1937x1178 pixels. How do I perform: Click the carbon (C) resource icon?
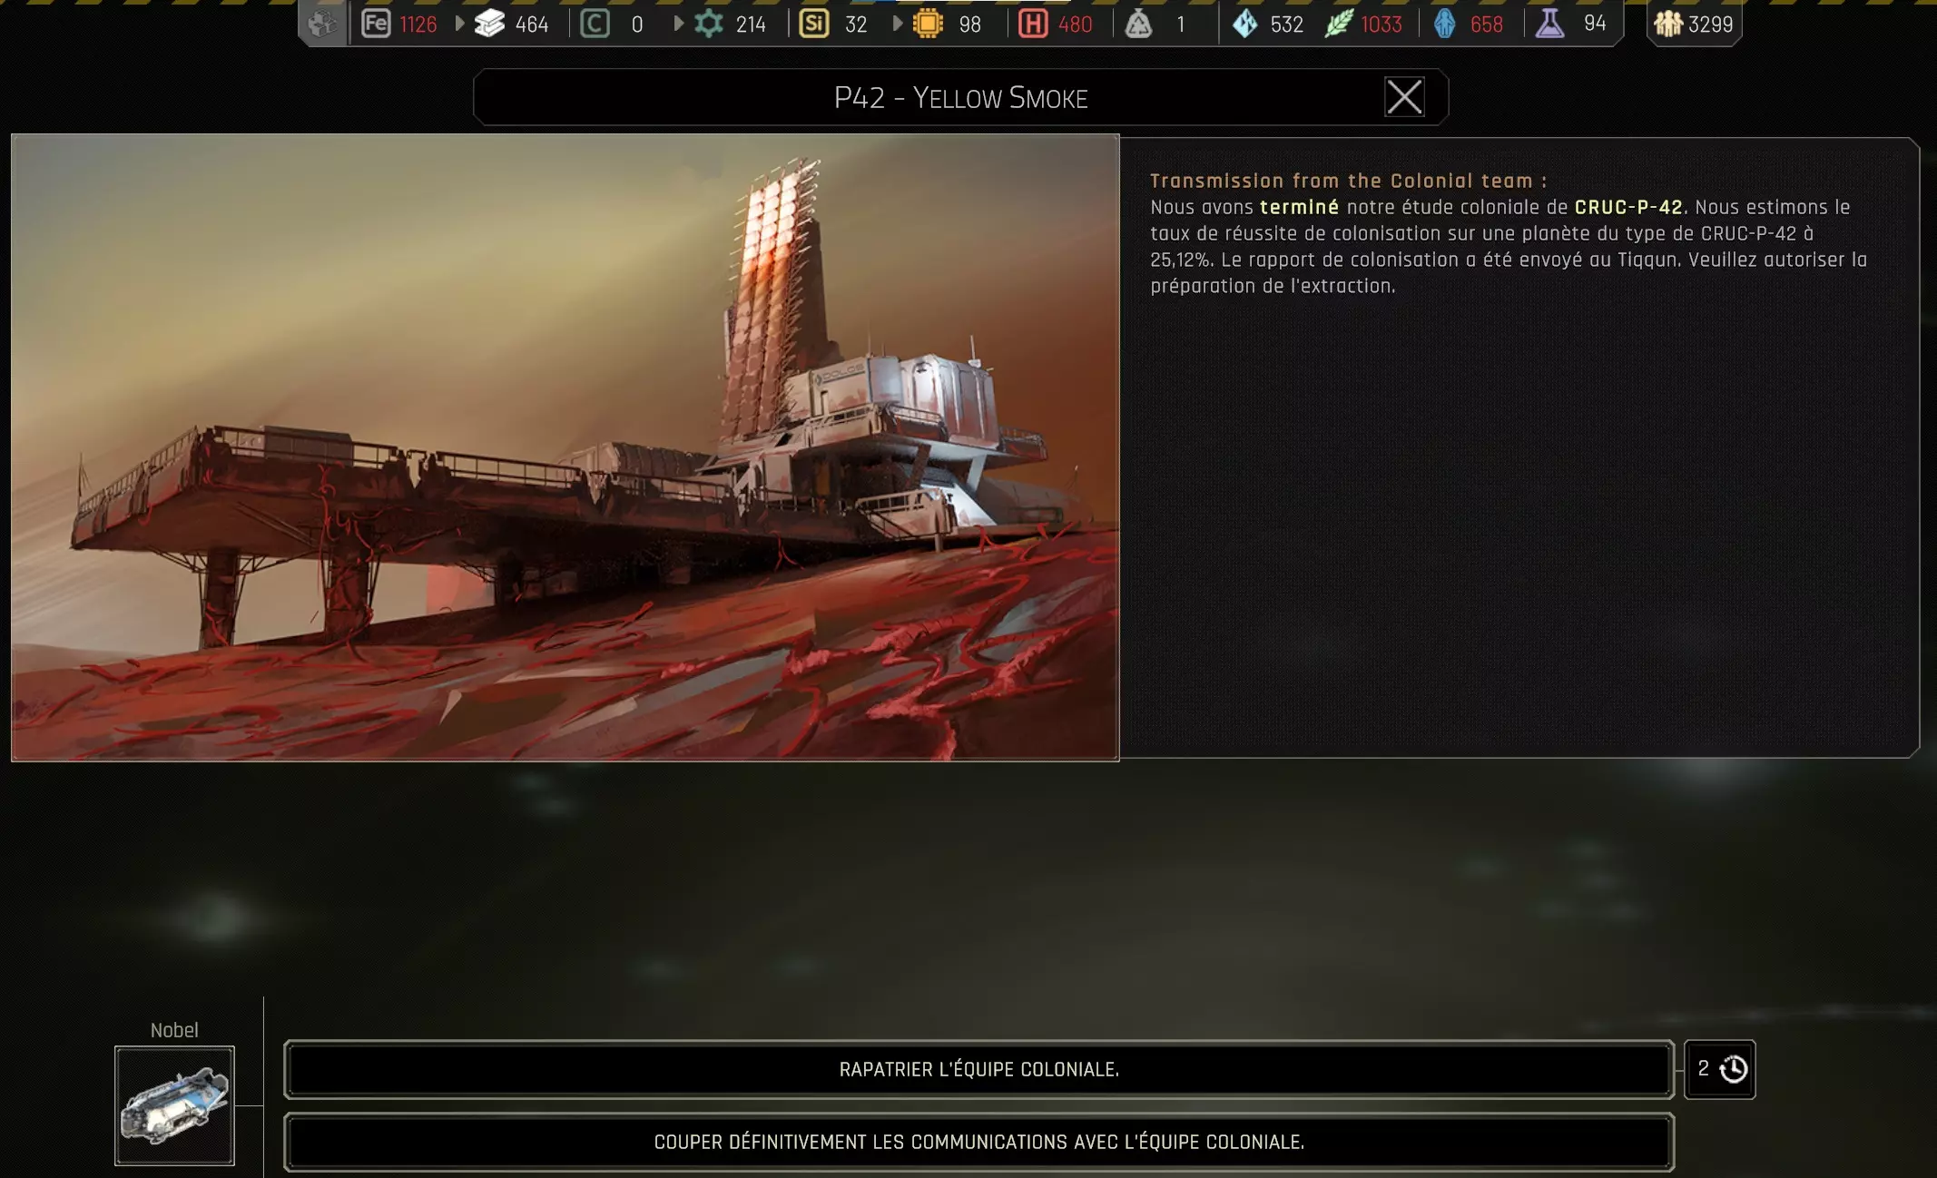pyautogui.click(x=595, y=24)
